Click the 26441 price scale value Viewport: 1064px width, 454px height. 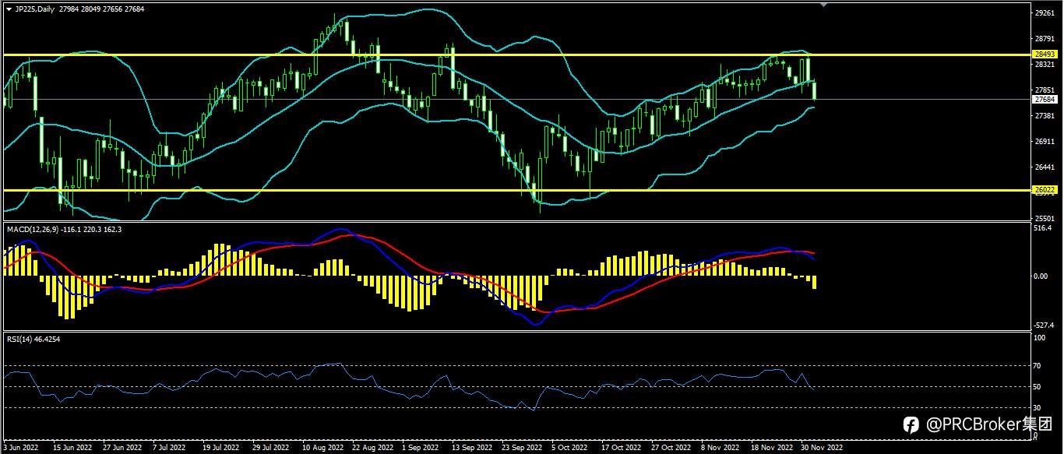point(1045,167)
